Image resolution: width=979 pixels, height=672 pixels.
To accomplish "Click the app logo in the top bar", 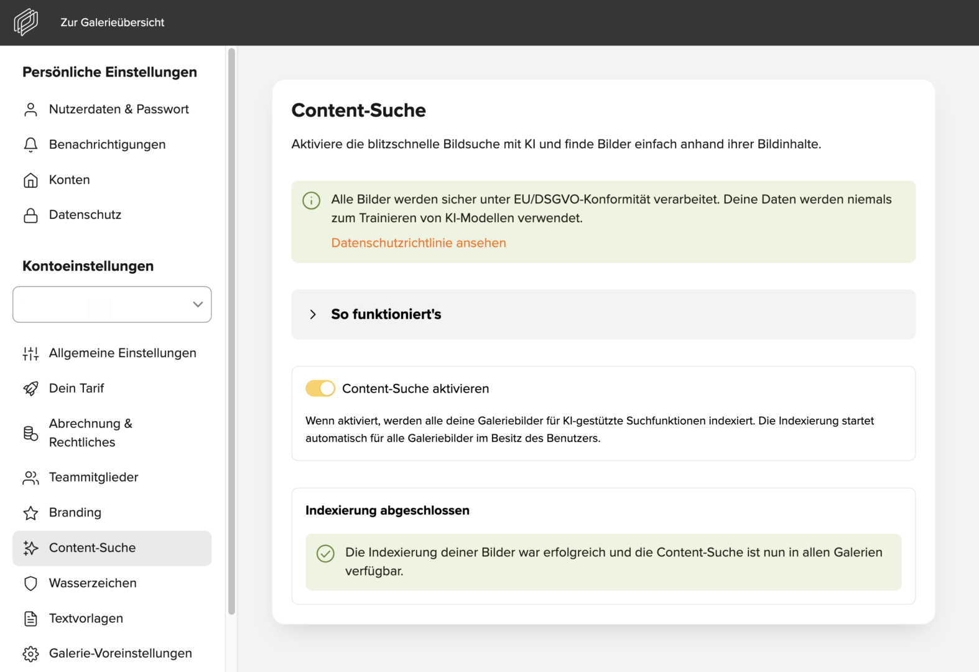I will click(26, 22).
